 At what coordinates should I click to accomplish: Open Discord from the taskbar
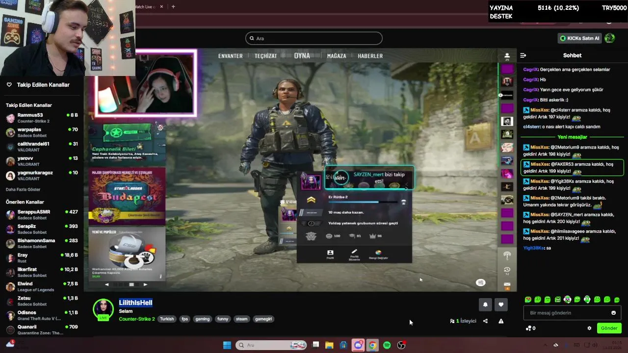(x=358, y=345)
